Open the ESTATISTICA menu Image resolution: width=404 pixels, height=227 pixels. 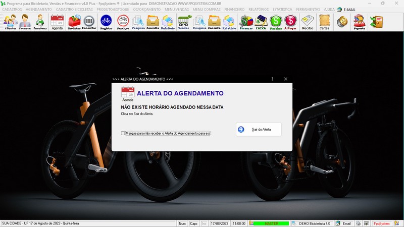pos(282,9)
